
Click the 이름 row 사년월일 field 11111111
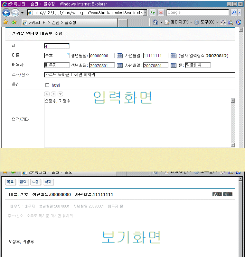click(x=156, y=56)
